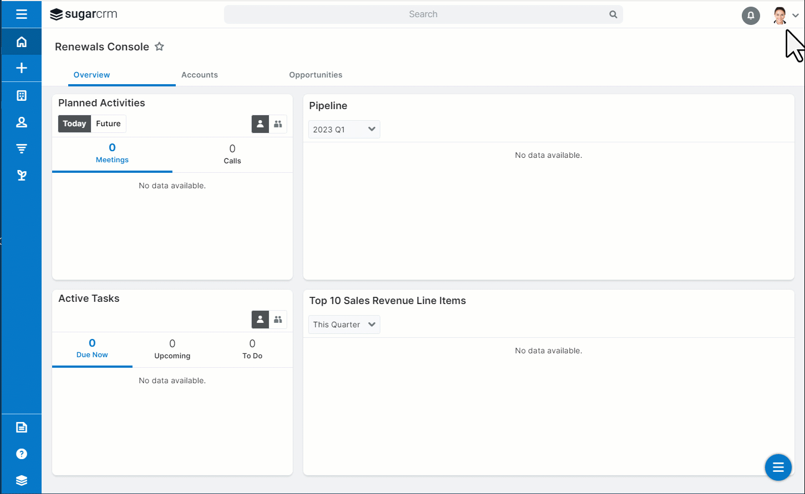Open the hamburger navigation menu

click(22, 14)
